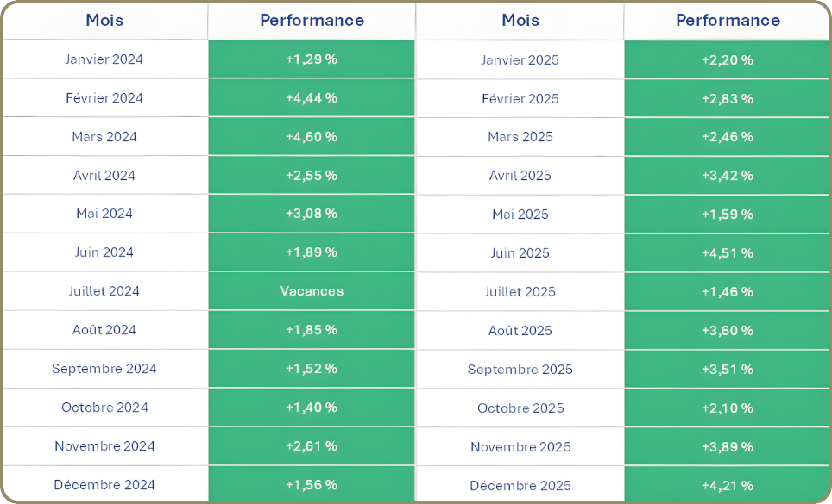The width and height of the screenshot is (832, 504).
Task: Select the Juin 2025 row label
Action: click(520, 253)
